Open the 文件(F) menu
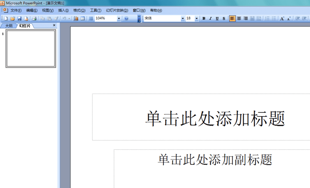This screenshot has width=310, height=188. (16, 10)
